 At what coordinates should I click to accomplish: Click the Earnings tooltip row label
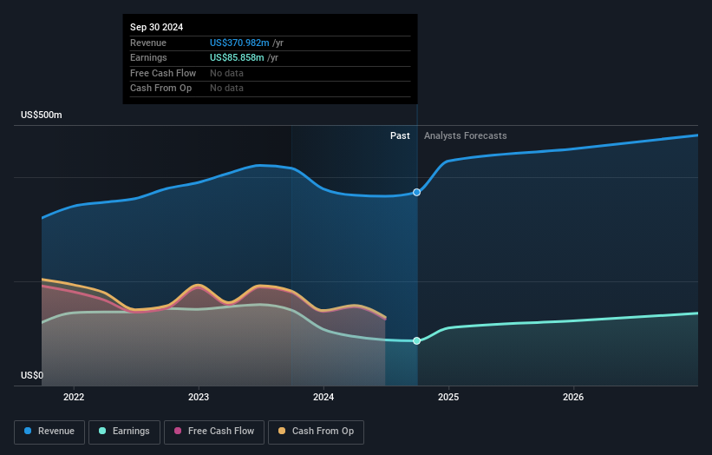click(148, 57)
